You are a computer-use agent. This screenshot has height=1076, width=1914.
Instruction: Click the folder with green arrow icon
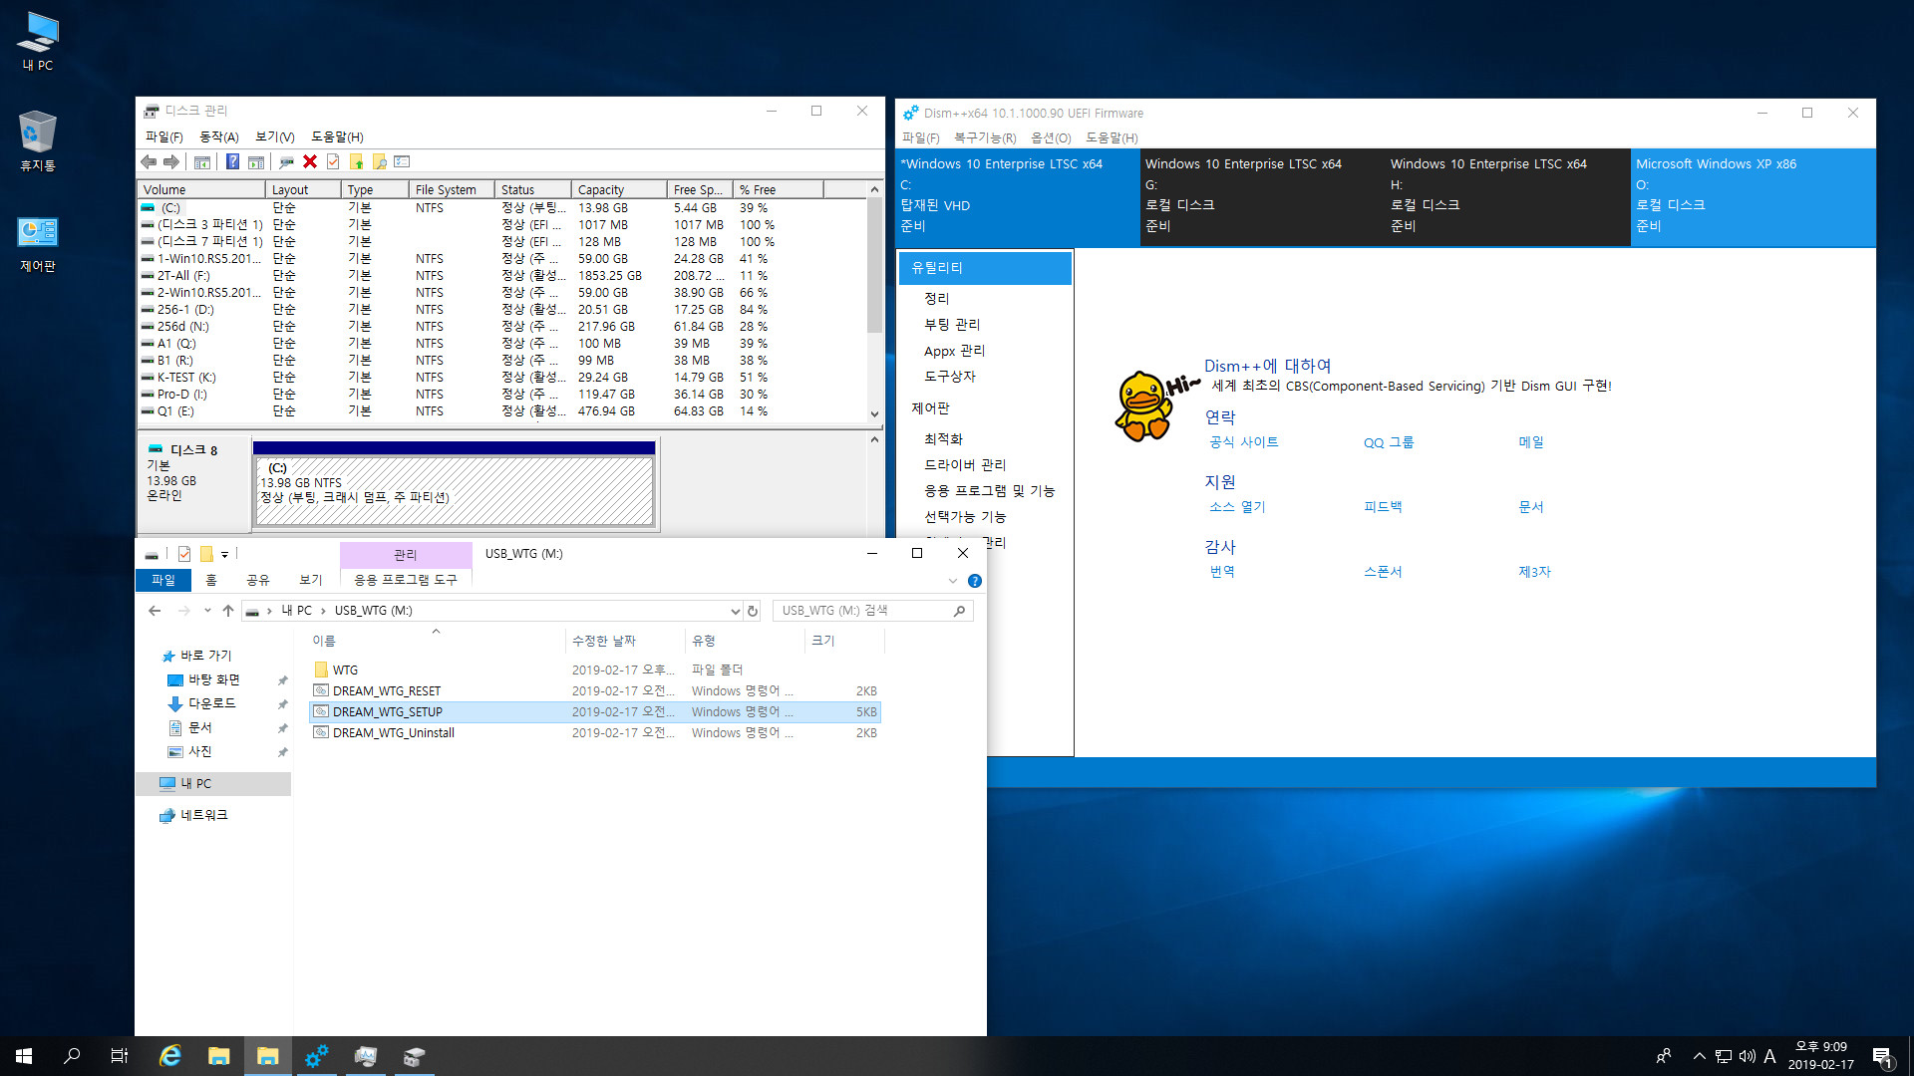pyautogui.click(x=356, y=161)
